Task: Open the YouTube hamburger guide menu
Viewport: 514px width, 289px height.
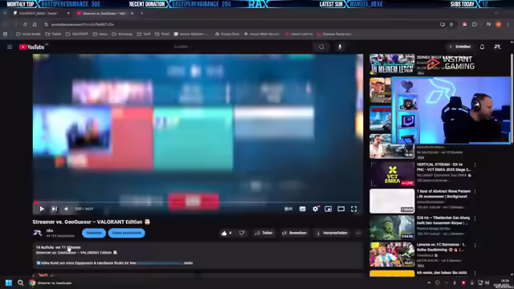Action: (x=10, y=47)
